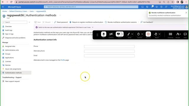This screenshot has height=106, width=189.
Task: Open the Azure portal hamburger menu
Action: point(3,7)
